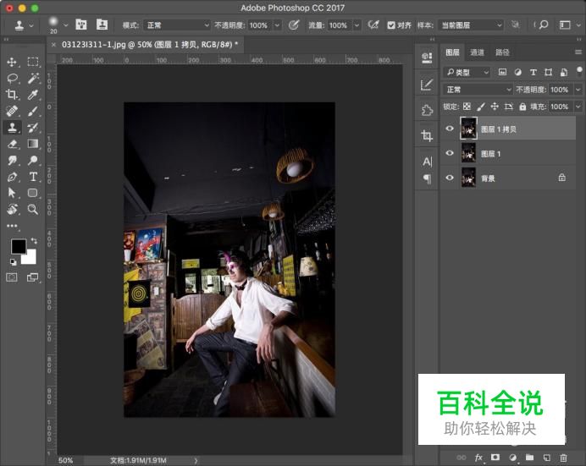The height and width of the screenshot is (466, 586).
Task: Click the add layer style fx button
Action: click(x=479, y=458)
